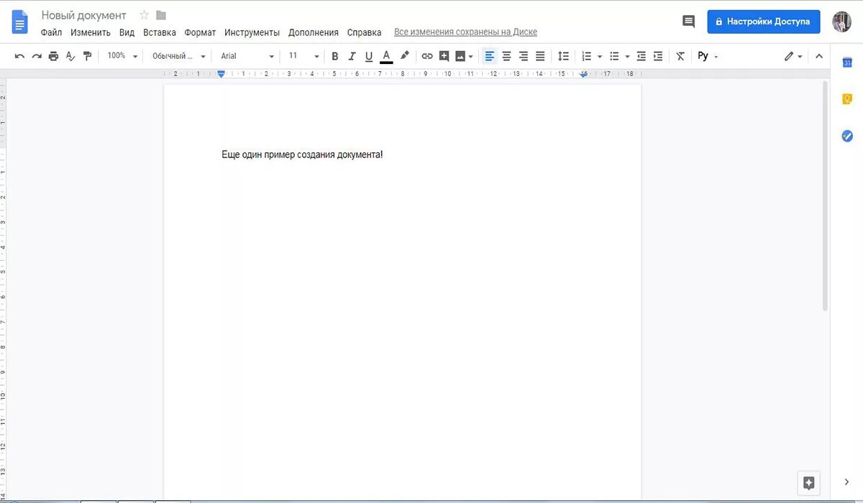
Task: Open the Вид menu
Action: (x=127, y=32)
